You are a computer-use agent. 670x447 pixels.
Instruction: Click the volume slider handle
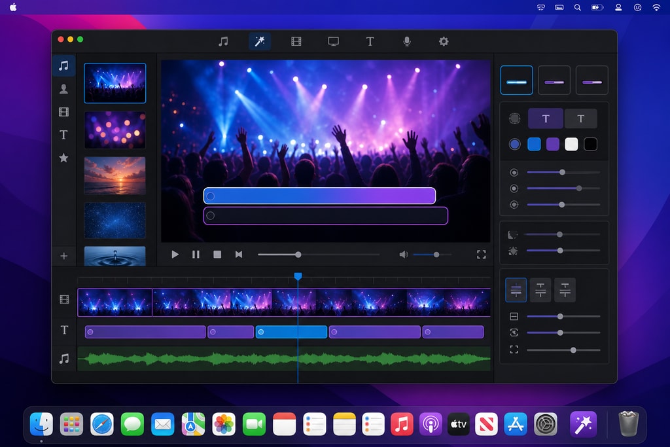pyautogui.click(x=436, y=255)
